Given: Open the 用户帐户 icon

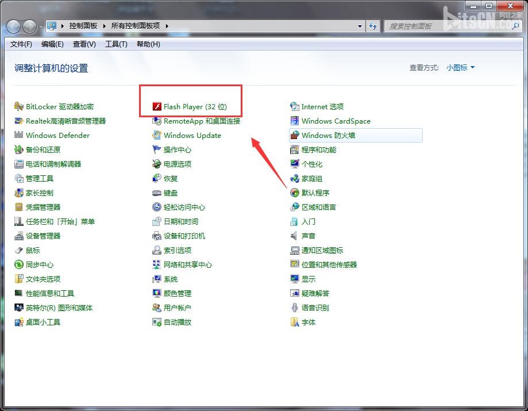Looking at the screenshot, I should (157, 308).
